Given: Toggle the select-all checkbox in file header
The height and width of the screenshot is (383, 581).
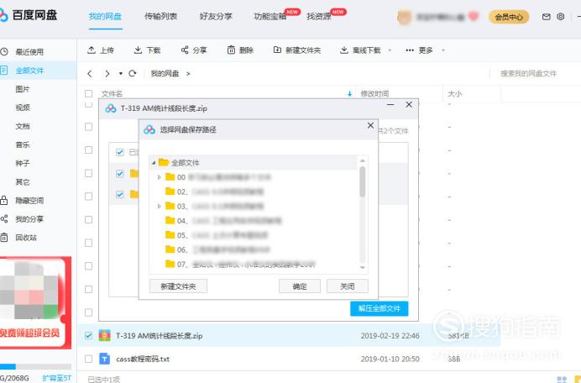Looking at the screenshot, I should [x=88, y=93].
